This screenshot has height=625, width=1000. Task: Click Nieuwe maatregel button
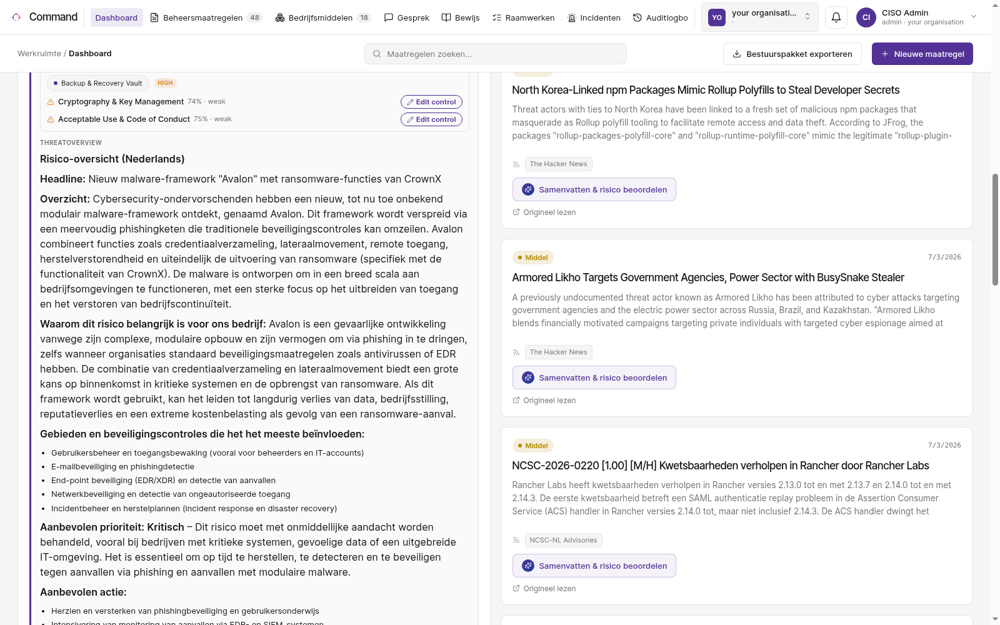(x=922, y=54)
